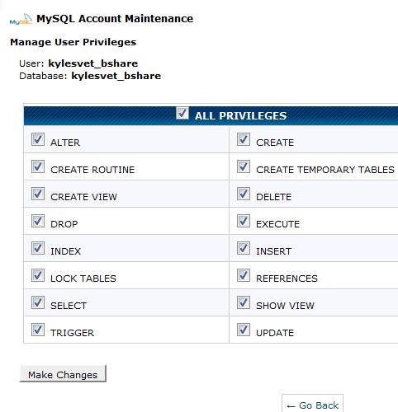The image size is (398, 412).
Task: Toggle the CREATE VIEW checkbox
Action: click(38, 194)
